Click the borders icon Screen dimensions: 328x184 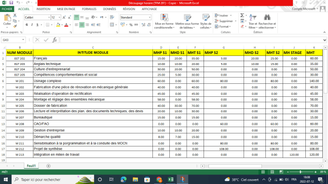tap(48, 25)
